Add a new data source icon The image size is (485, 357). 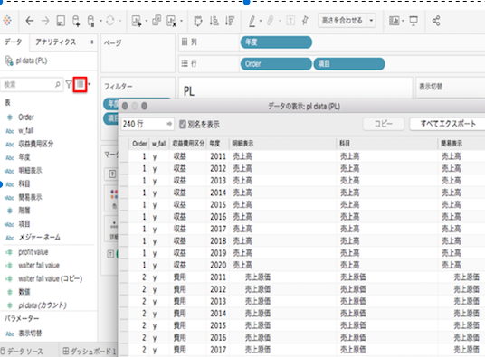point(76,21)
